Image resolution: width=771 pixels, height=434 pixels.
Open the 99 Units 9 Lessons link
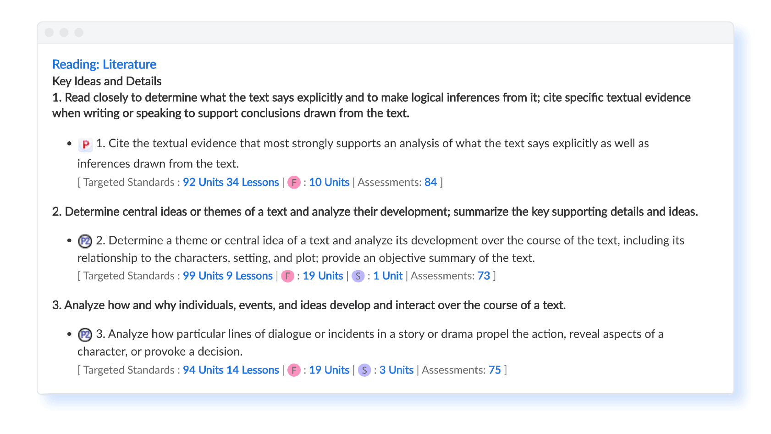[228, 276]
